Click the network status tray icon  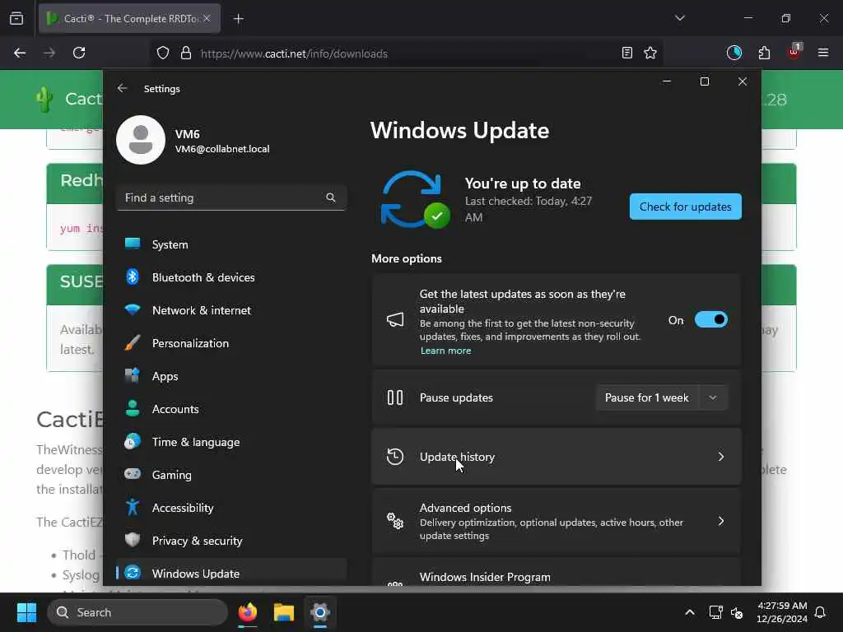point(715,612)
